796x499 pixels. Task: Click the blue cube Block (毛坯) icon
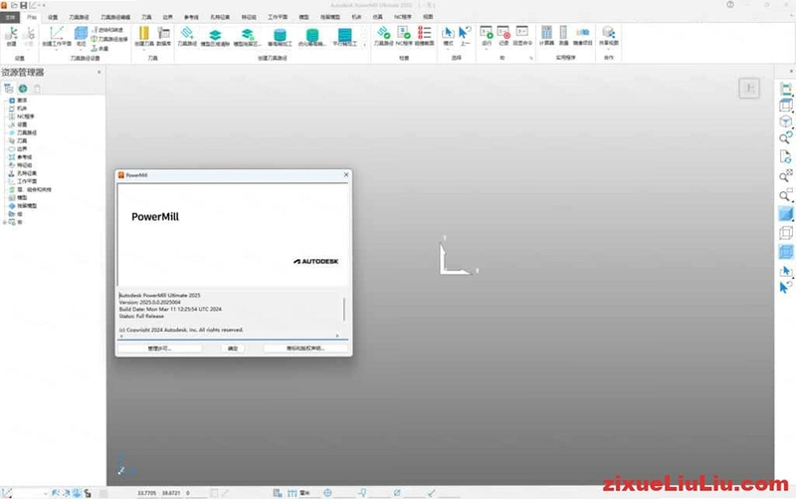coord(81,34)
